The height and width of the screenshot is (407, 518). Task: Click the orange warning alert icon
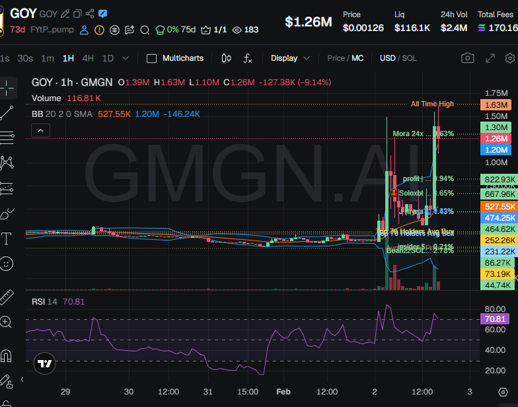tap(99, 30)
